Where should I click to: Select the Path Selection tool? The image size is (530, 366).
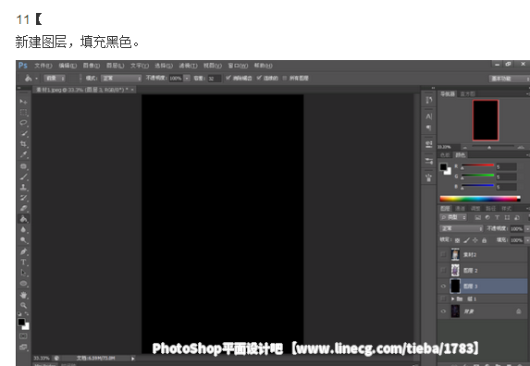coord(23,273)
